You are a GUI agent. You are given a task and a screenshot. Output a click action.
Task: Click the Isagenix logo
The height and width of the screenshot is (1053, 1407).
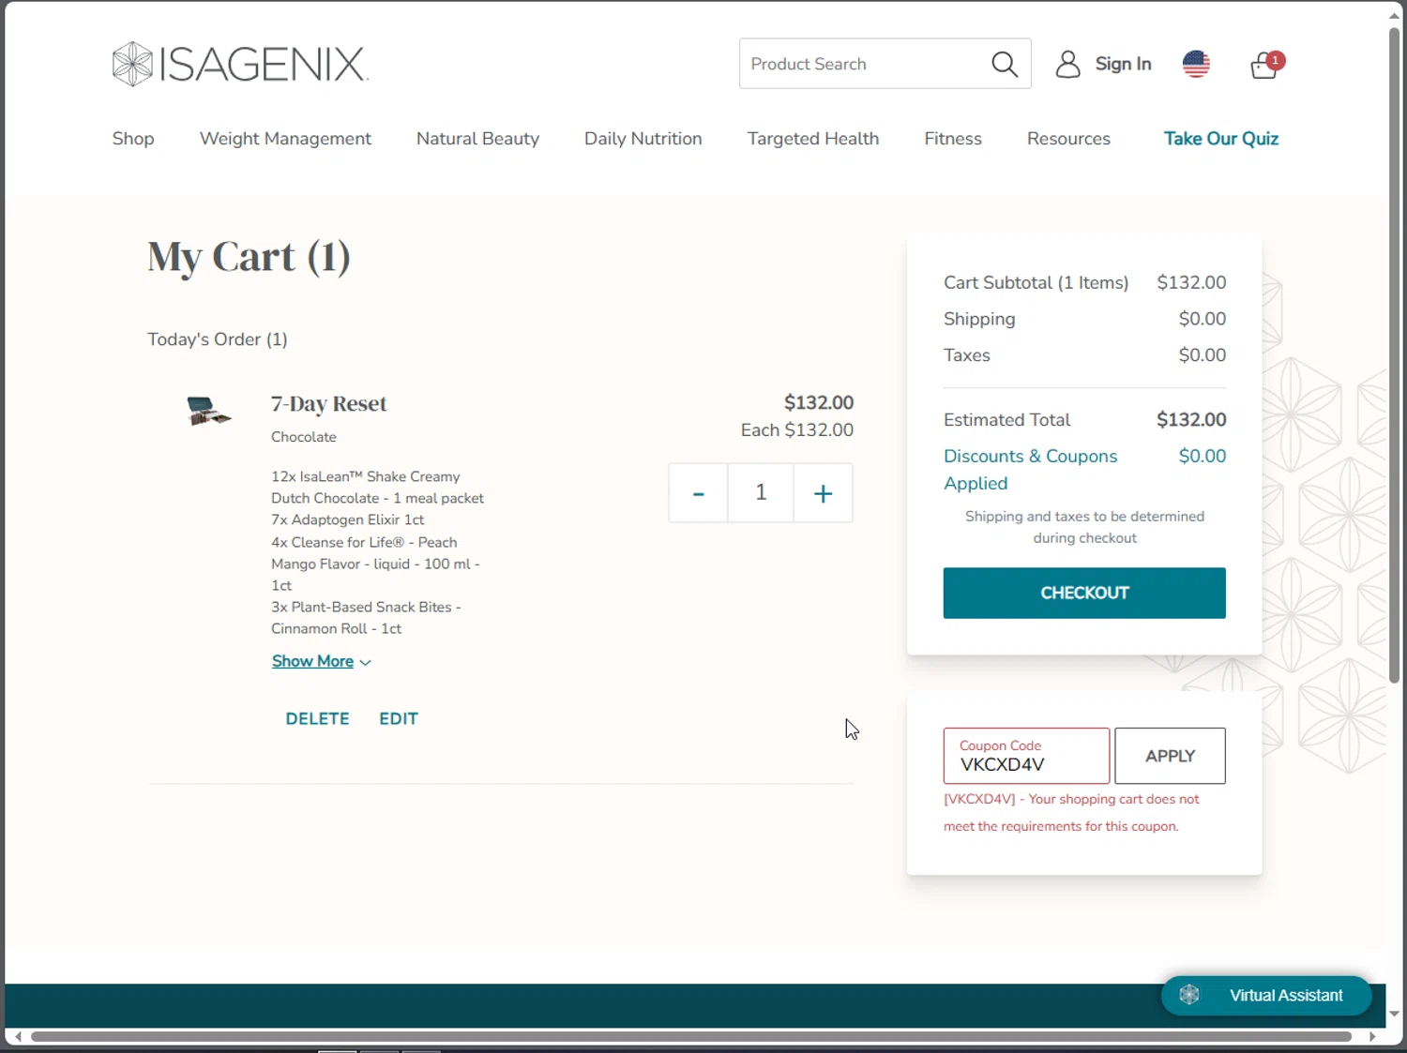[x=240, y=64]
